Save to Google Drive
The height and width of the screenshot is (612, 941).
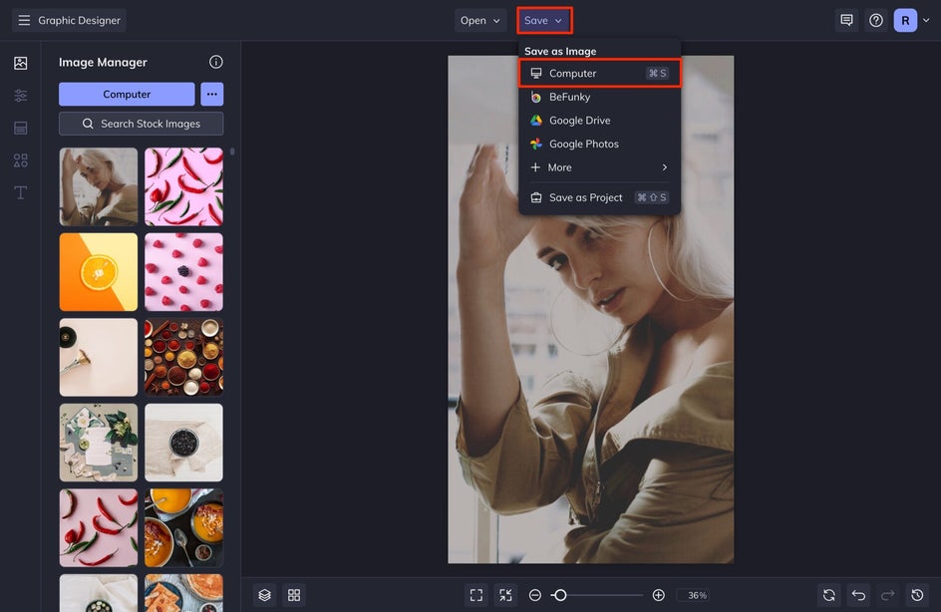[599, 120]
